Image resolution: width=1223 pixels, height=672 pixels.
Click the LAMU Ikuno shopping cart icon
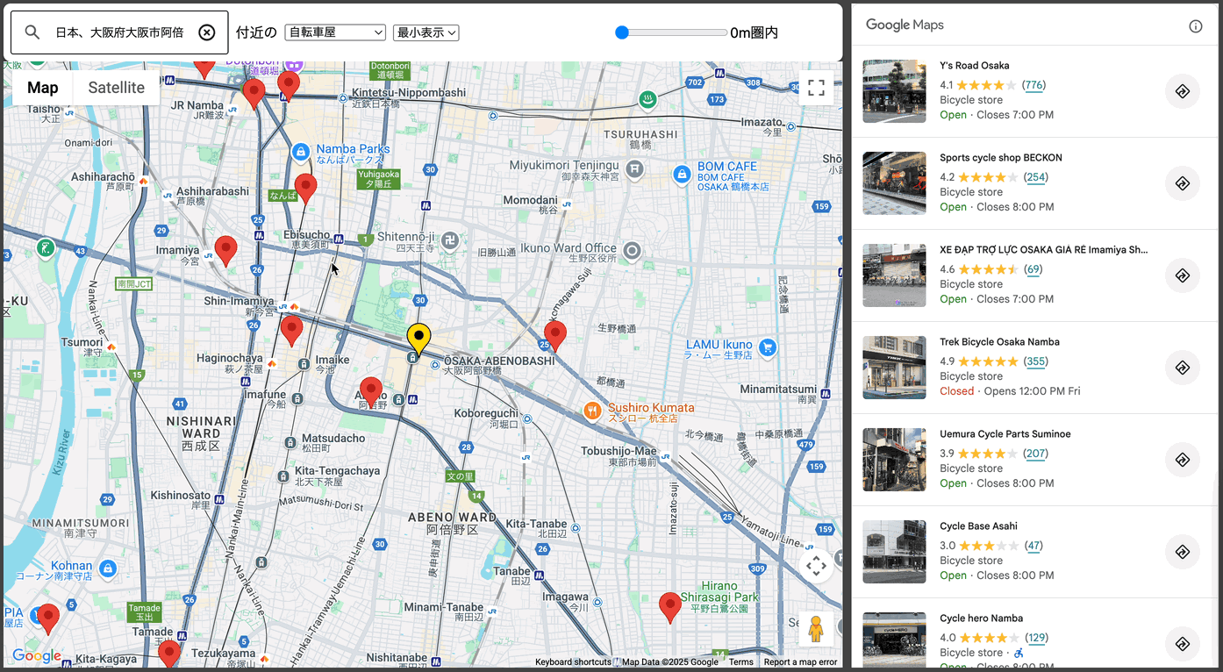tap(768, 347)
